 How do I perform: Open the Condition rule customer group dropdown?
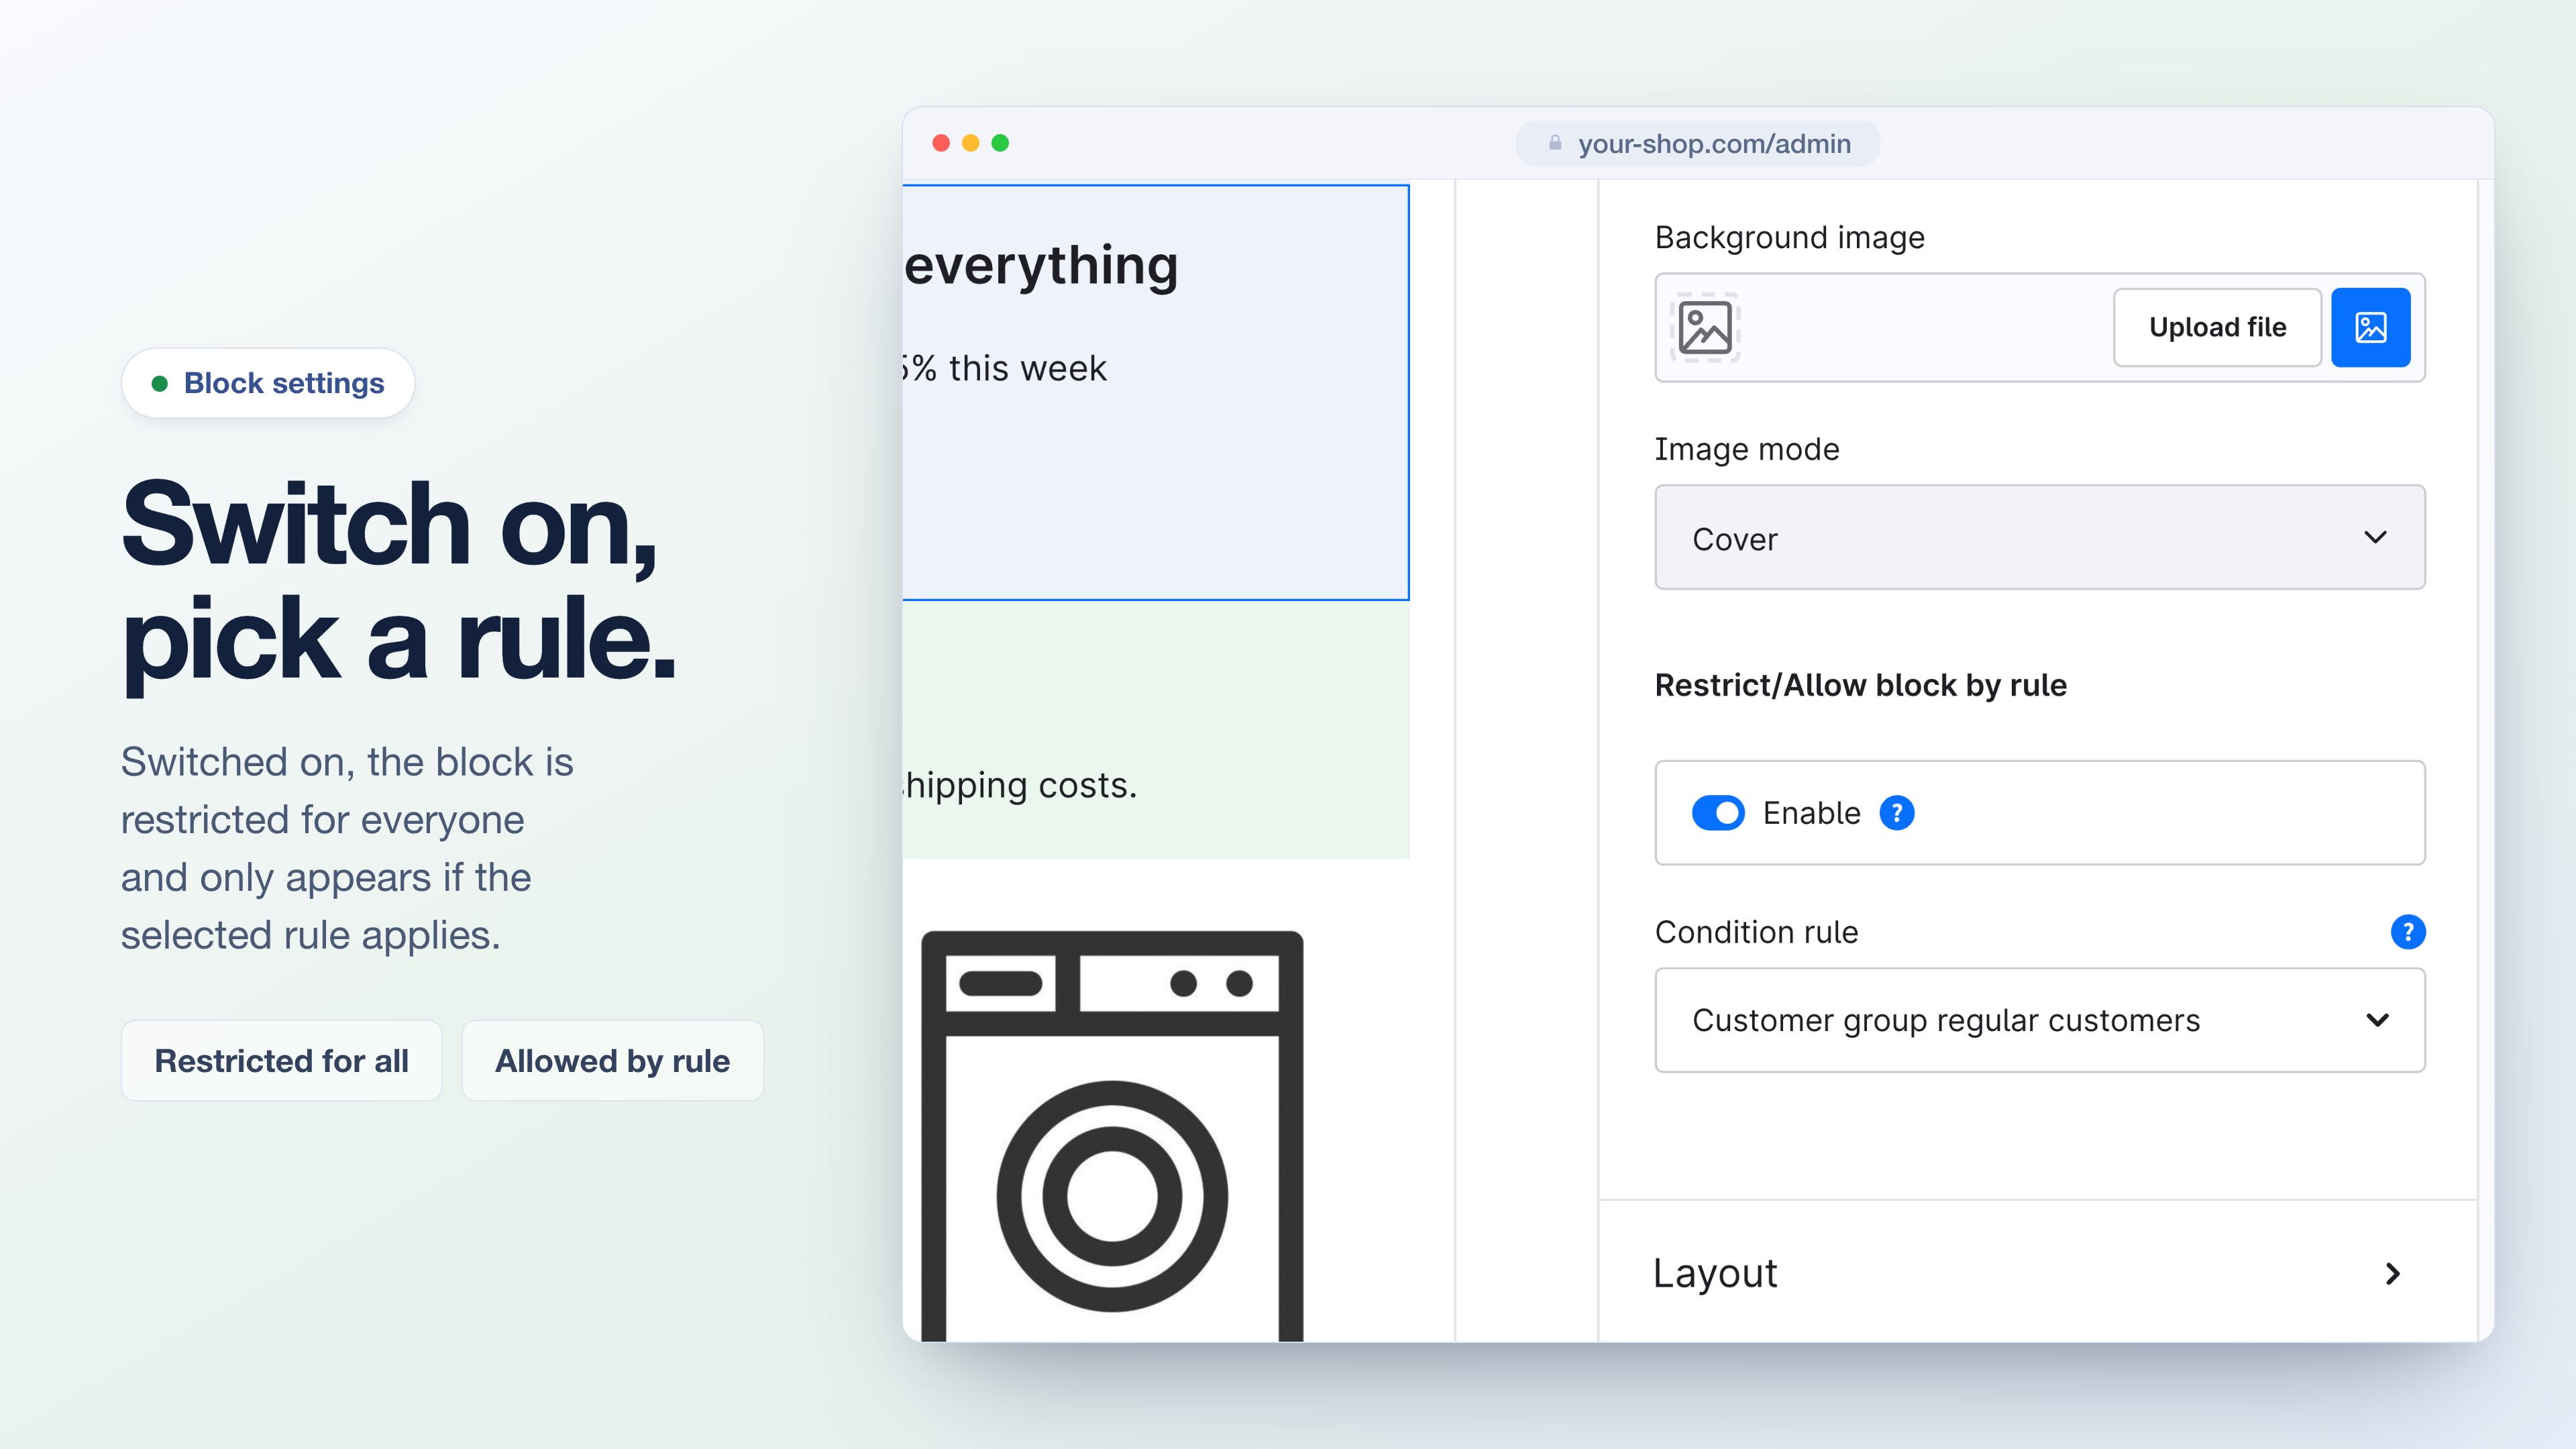[2040, 1020]
